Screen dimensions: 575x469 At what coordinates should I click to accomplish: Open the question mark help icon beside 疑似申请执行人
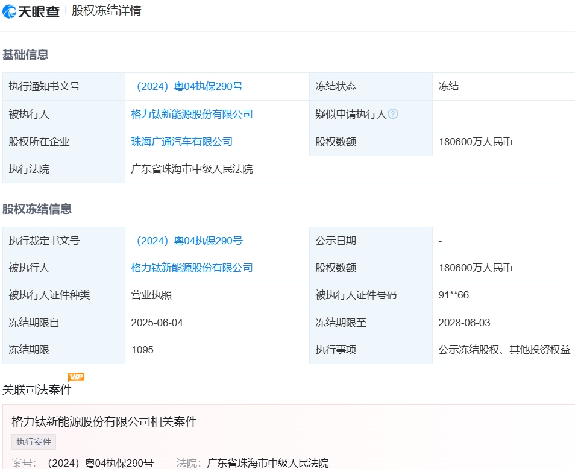(x=393, y=114)
